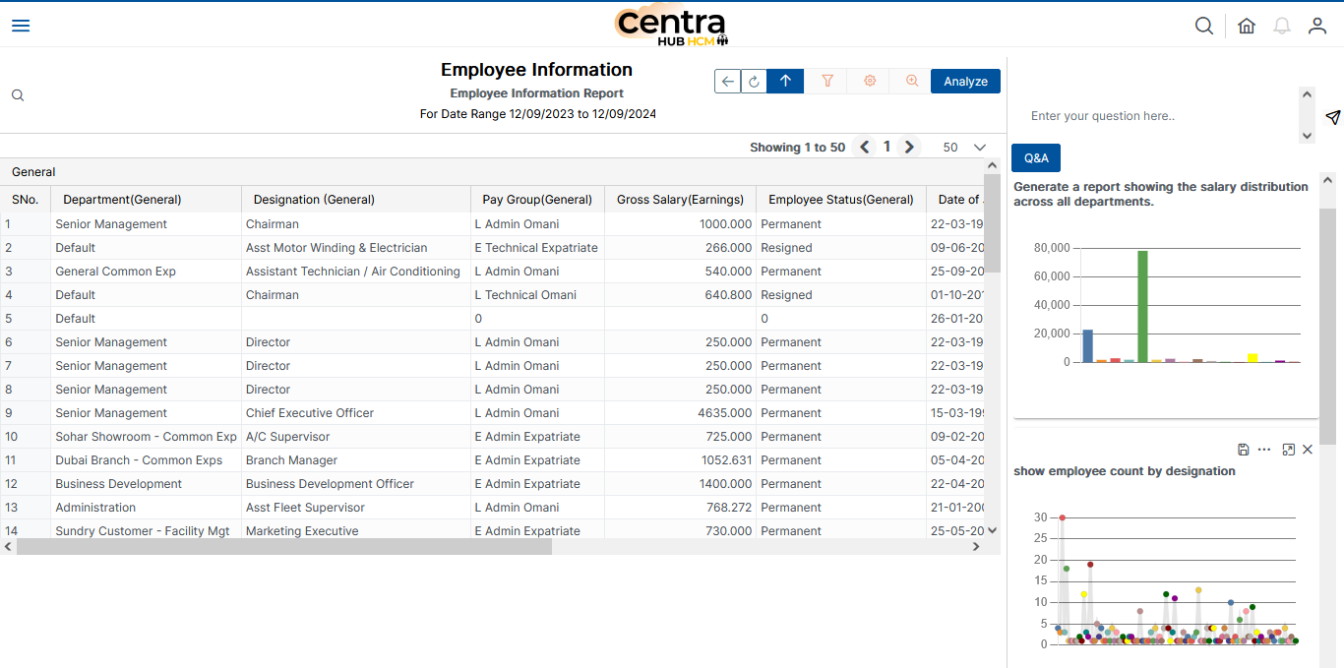This screenshot has width=1344, height=668.
Task: Open the report filter funnel icon
Action: [x=827, y=82]
